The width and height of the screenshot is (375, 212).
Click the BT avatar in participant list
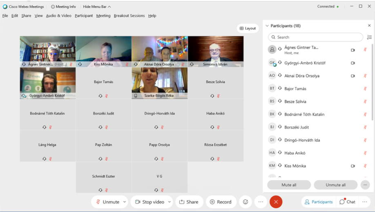272,88
